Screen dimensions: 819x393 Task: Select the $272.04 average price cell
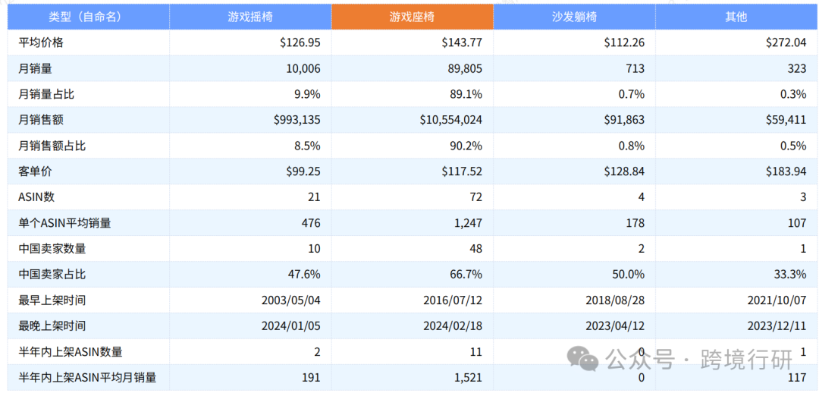(786, 43)
